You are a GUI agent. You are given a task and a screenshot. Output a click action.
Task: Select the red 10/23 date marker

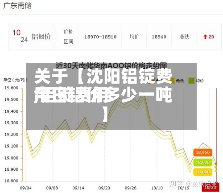click(211, 188)
